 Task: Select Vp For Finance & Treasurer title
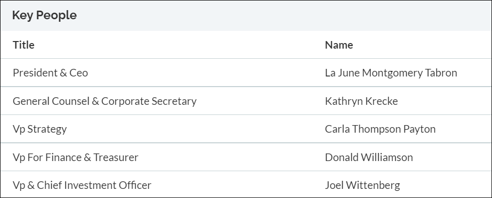tap(75, 157)
